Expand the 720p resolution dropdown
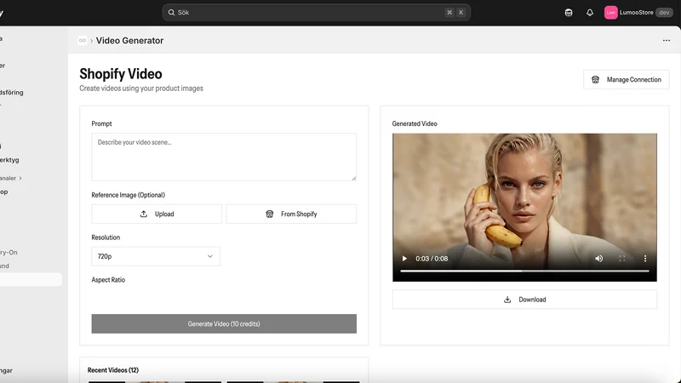681x383 pixels. coord(156,256)
